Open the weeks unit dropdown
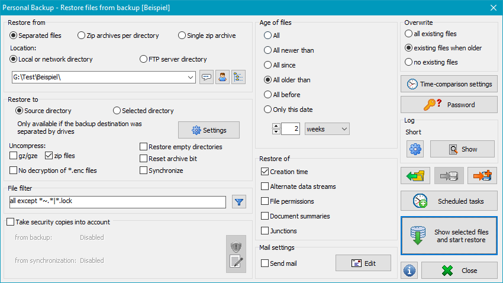Image resolution: width=503 pixels, height=283 pixels. click(327, 129)
